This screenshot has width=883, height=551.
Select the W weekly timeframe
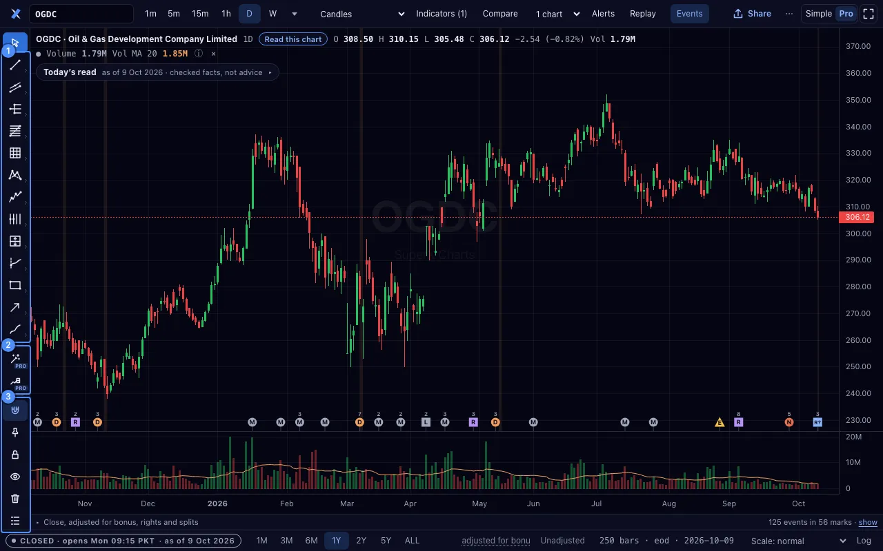[x=273, y=14]
